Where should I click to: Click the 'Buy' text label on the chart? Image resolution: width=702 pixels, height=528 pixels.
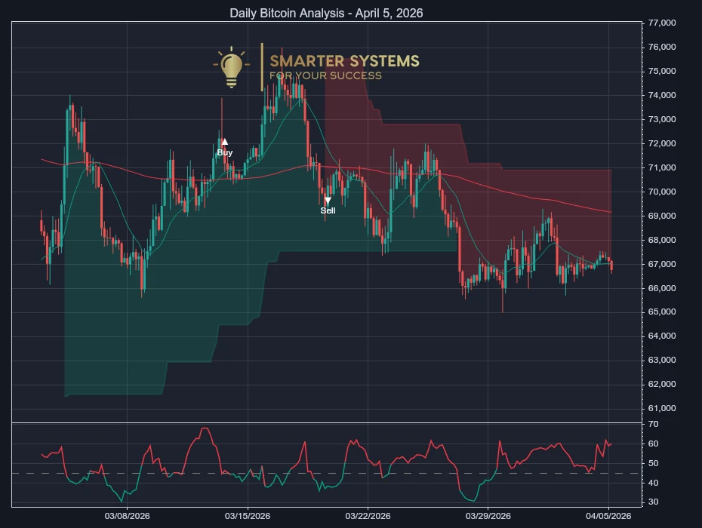[x=224, y=152]
